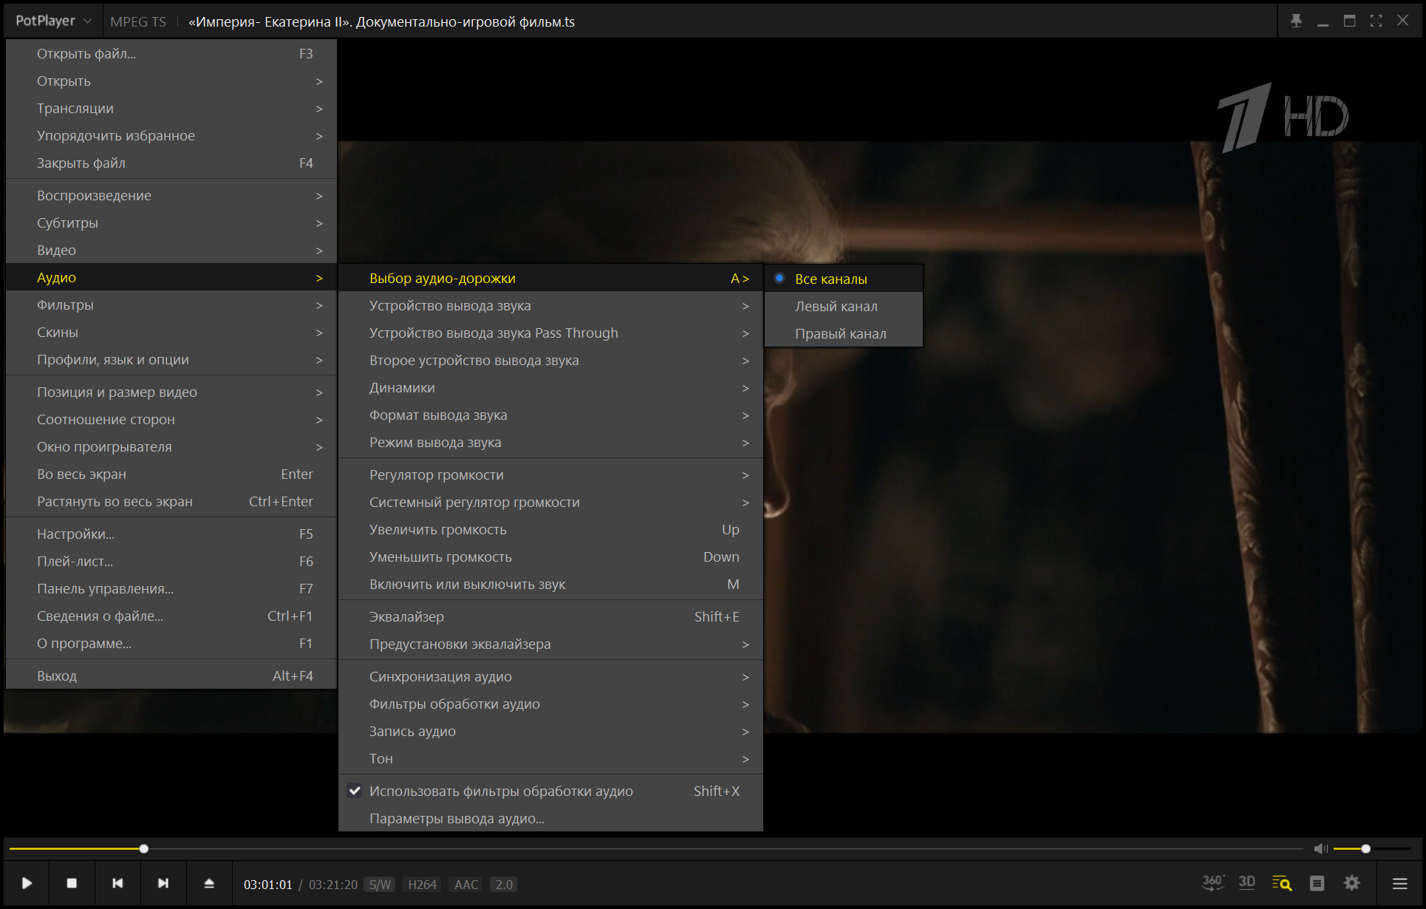Open the playlist panel icon

click(1317, 883)
